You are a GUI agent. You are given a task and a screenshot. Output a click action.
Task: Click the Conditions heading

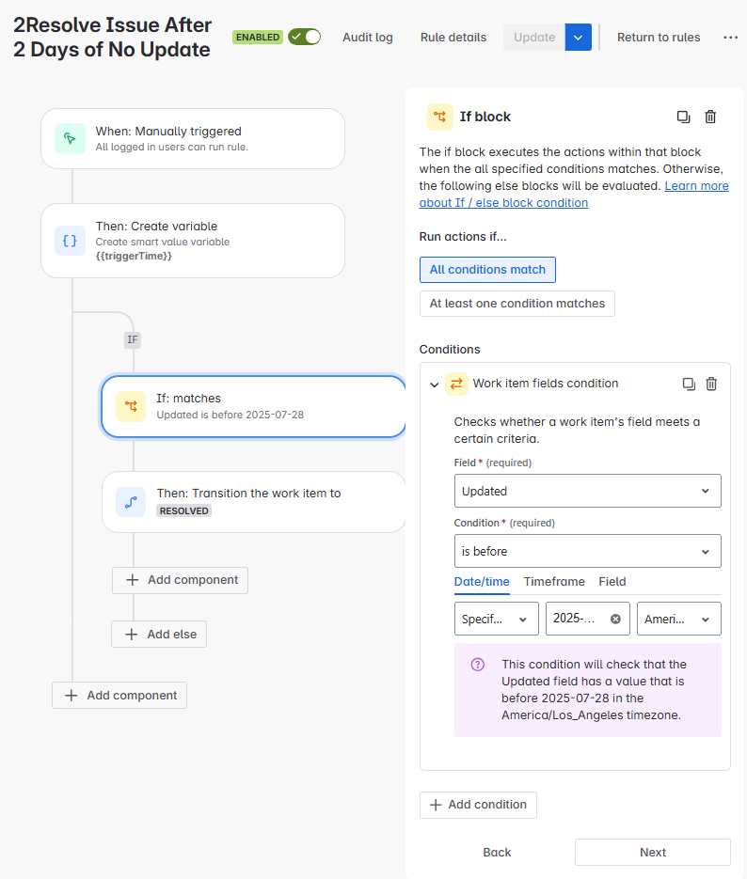(x=450, y=350)
